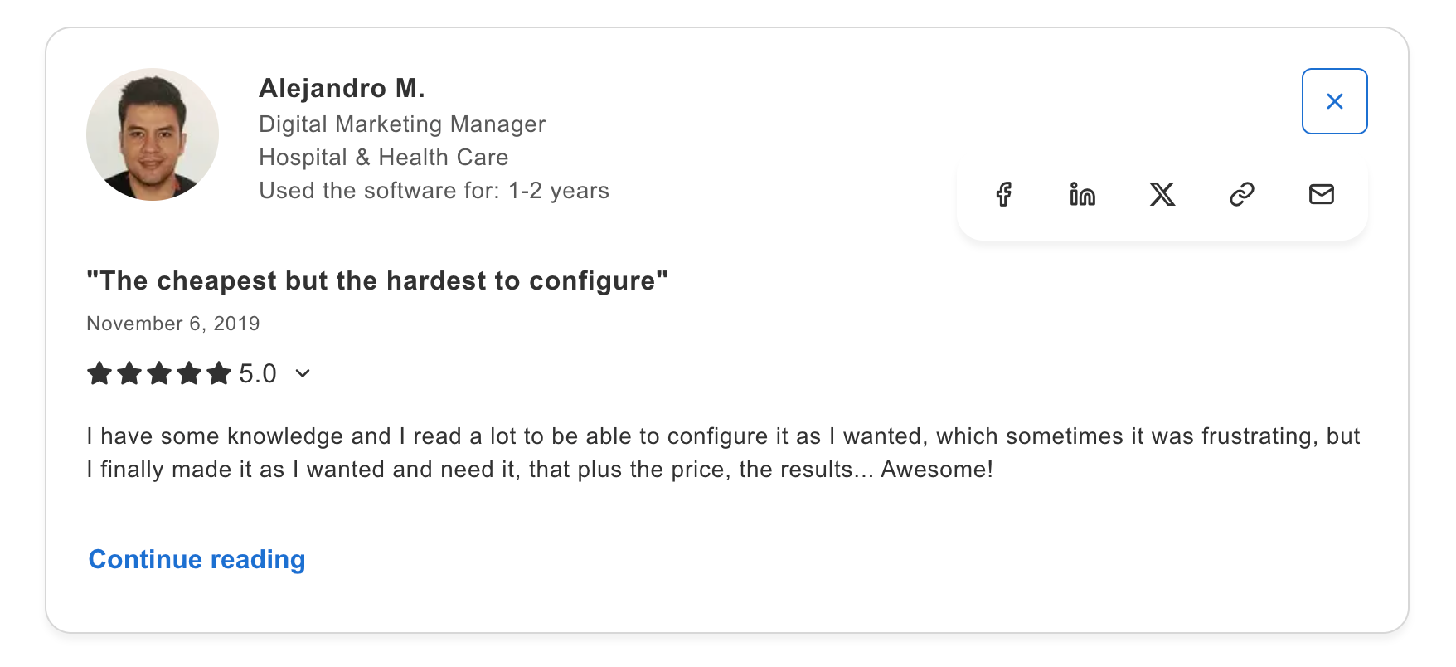Click the 5.0 rating score label
This screenshot has width=1456, height=667.
pos(258,373)
